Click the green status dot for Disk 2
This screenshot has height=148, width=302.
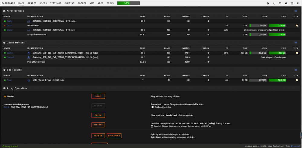(x=5, y=30)
